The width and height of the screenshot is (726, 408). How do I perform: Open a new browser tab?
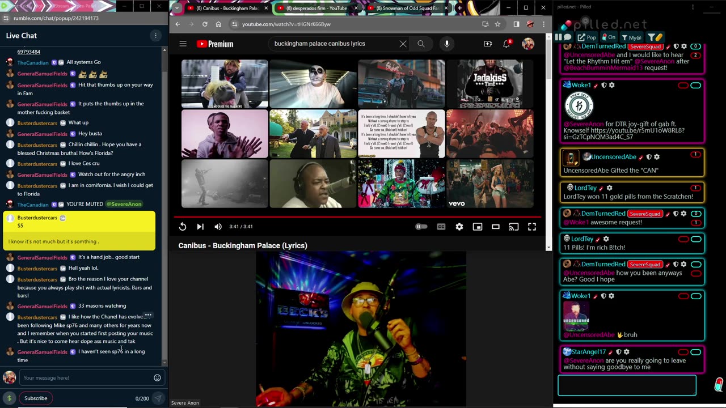click(x=459, y=8)
